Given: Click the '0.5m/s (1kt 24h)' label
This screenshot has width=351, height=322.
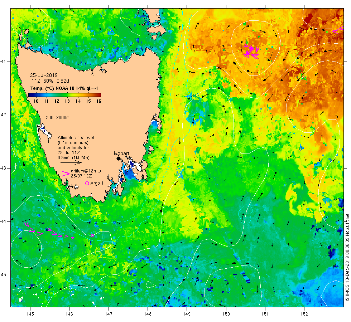Looking at the screenshot, I should click(x=74, y=158).
